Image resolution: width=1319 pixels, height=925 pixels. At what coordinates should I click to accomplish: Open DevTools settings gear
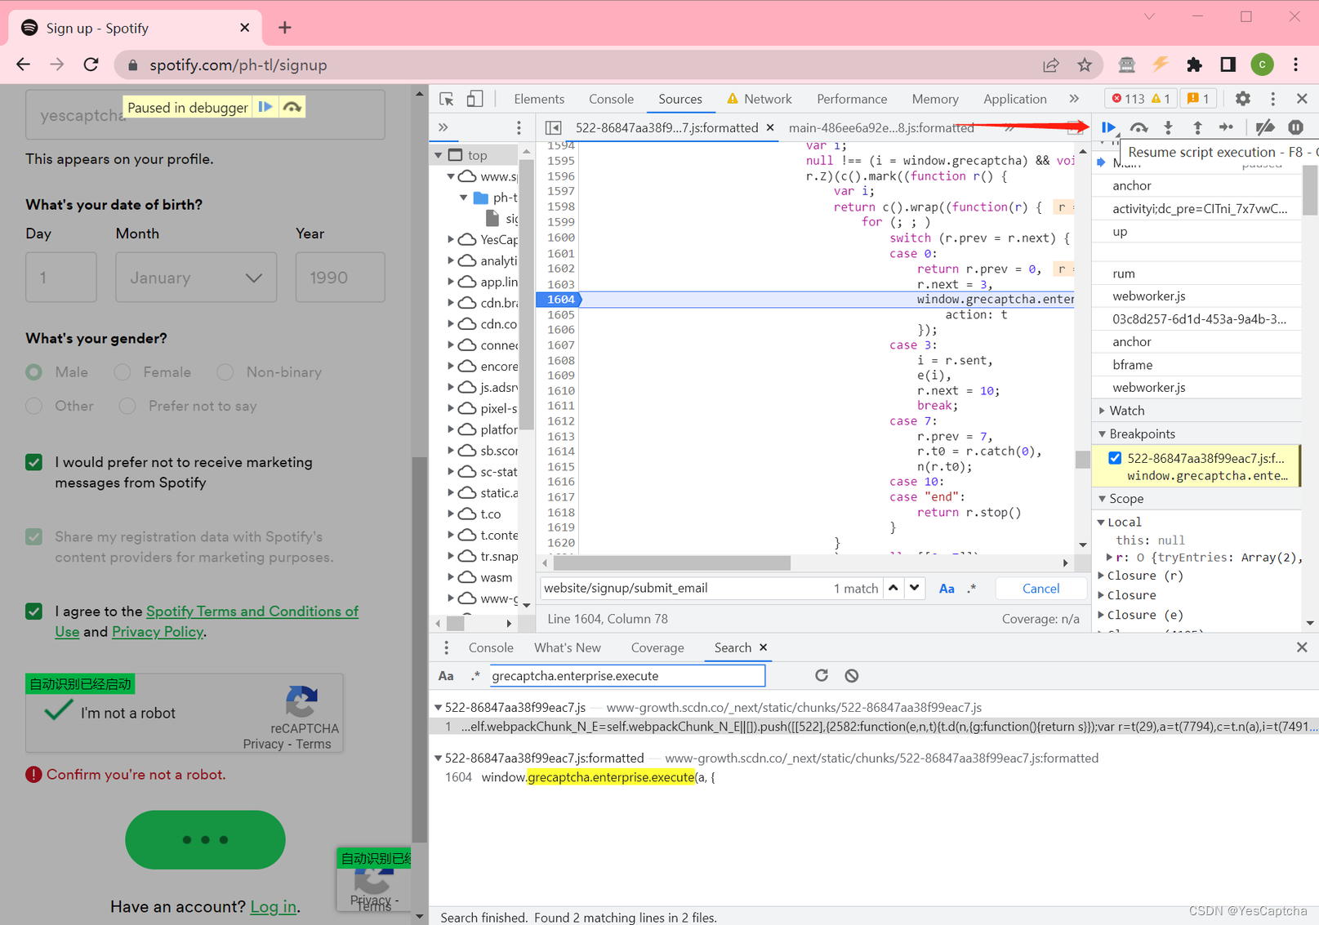click(x=1242, y=99)
